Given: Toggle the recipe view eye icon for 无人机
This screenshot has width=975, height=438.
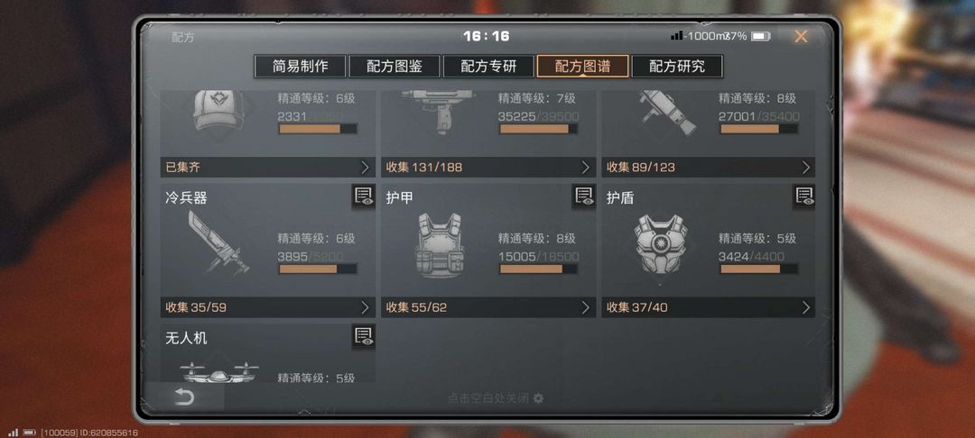Looking at the screenshot, I should 363,336.
